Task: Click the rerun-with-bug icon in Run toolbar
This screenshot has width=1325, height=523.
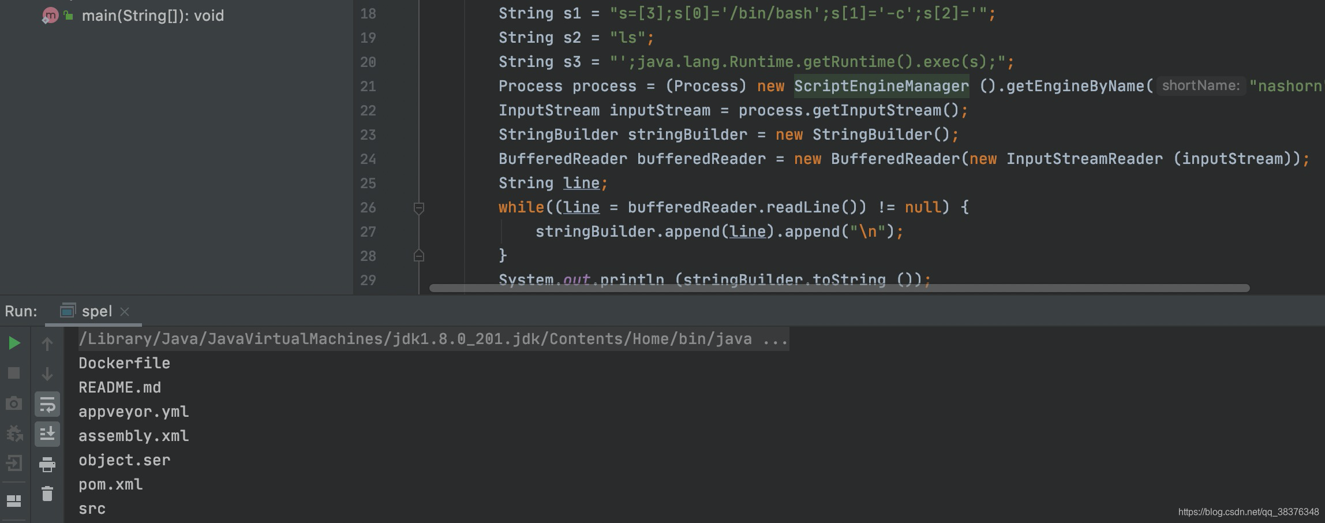Action: tap(13, 432)
